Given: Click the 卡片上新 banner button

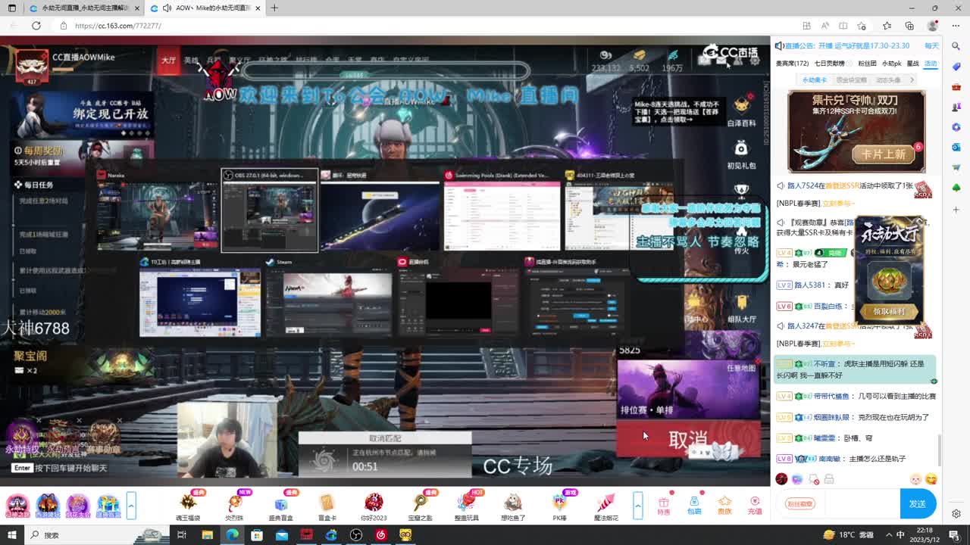Looking at the screenshot, I should pos(883,154).
